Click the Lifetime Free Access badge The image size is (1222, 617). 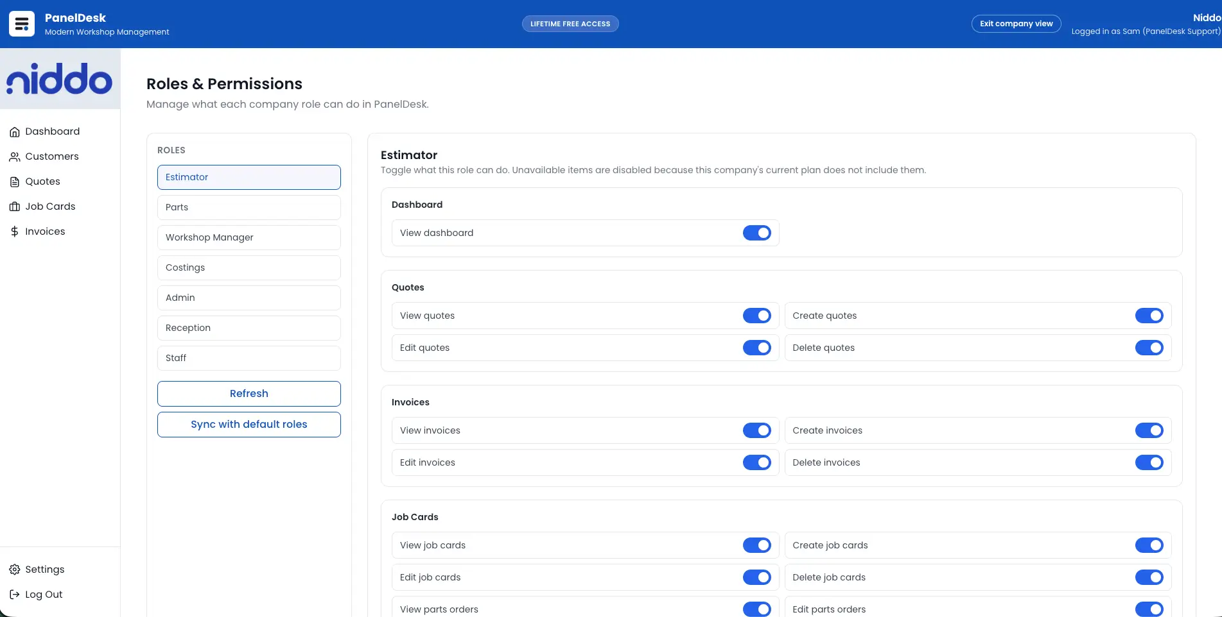point(570,23)
